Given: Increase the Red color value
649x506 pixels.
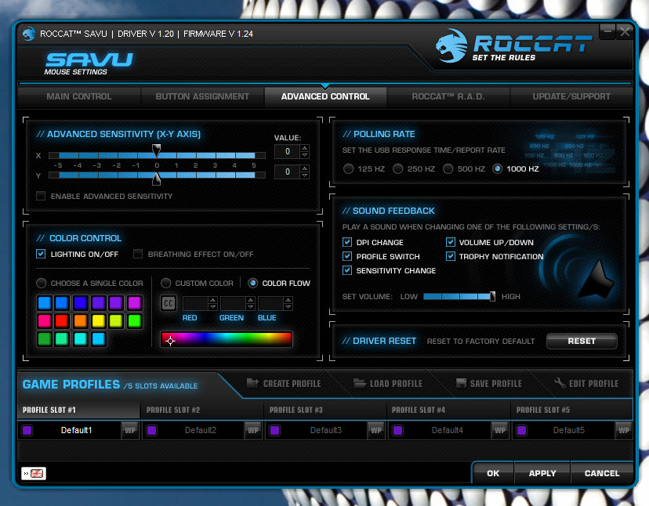Looking at the screenshot, I should coord(212,300).
